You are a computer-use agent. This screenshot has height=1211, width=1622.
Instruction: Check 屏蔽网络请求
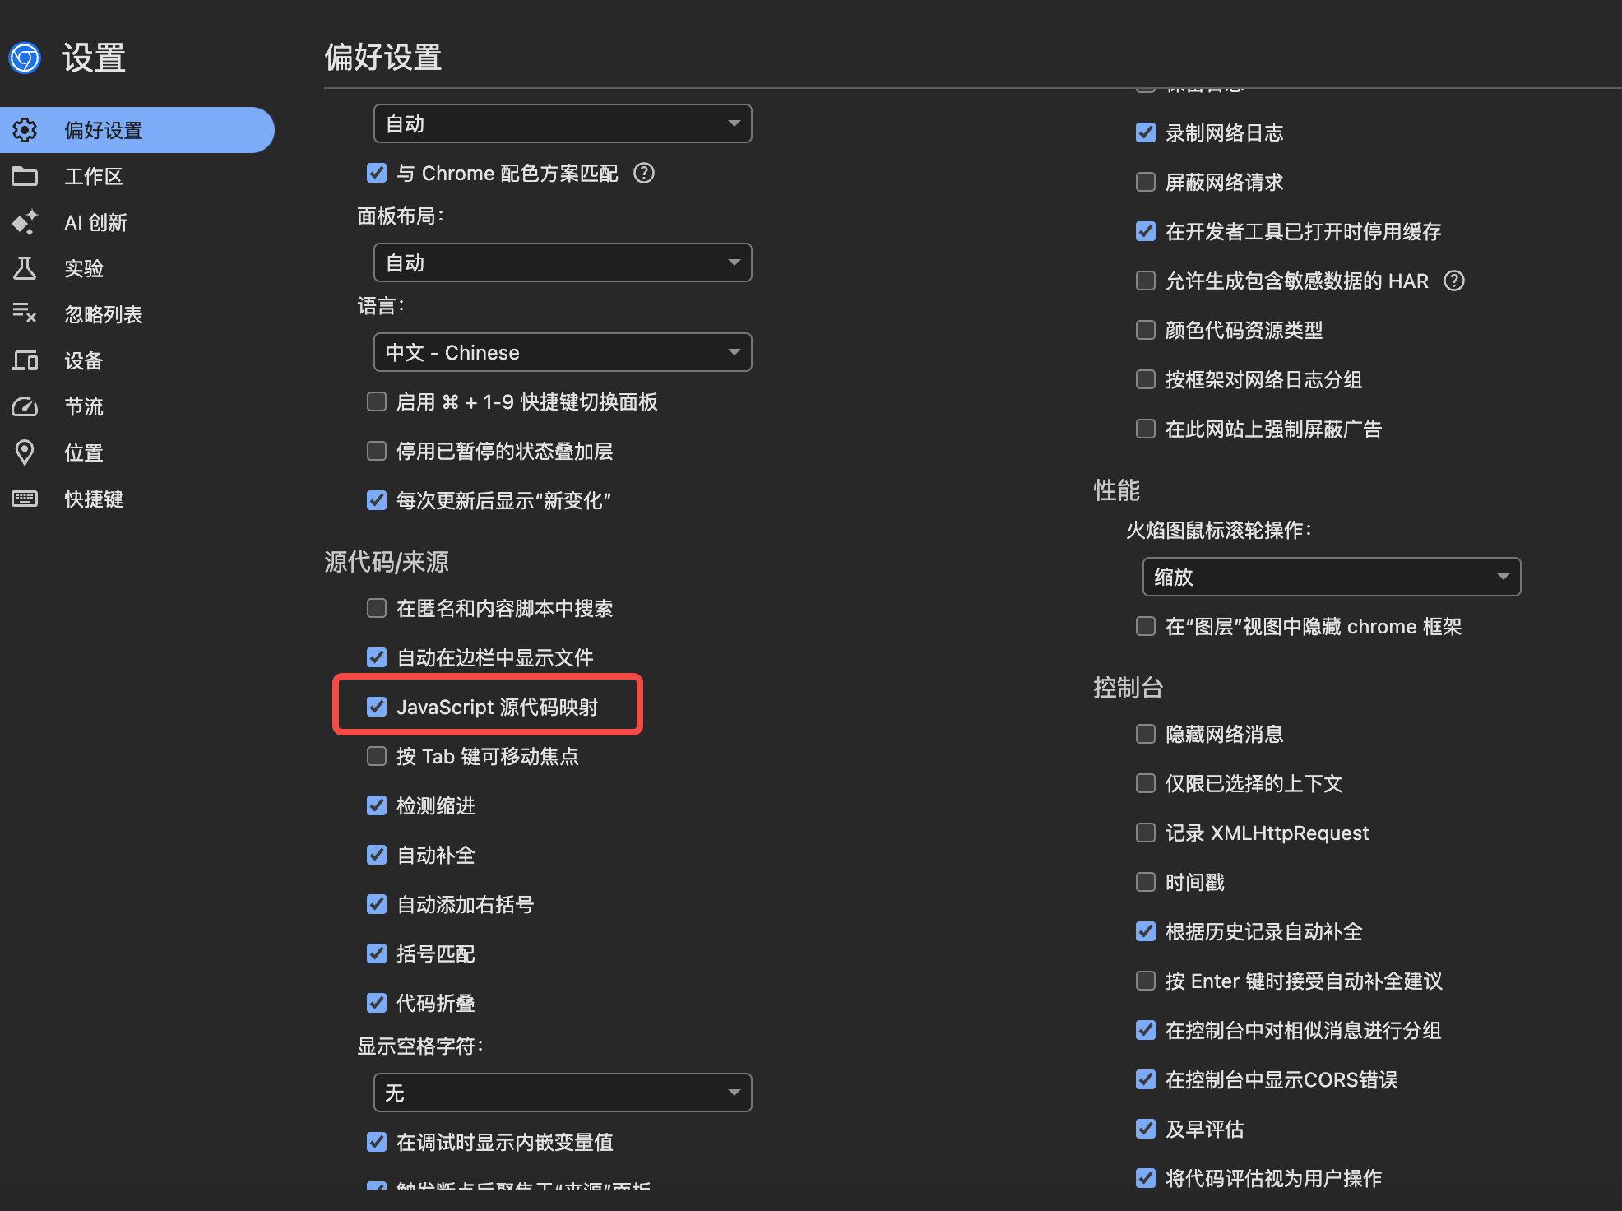[x=1146, y=182]
